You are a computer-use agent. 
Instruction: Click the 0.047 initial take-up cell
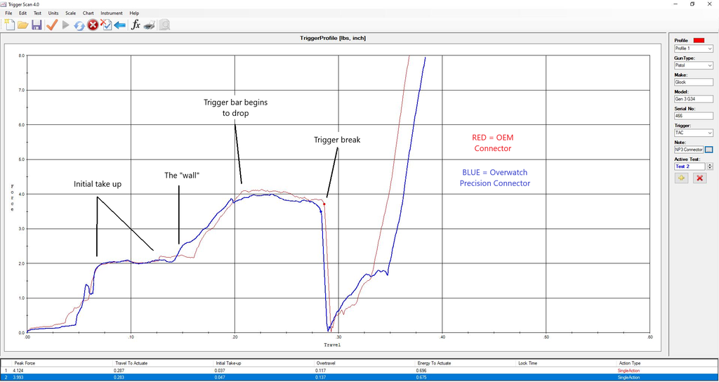(219, 377)
